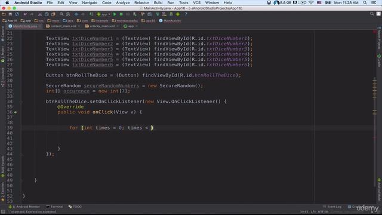Open the Build menu

click(x=158, y=2)
